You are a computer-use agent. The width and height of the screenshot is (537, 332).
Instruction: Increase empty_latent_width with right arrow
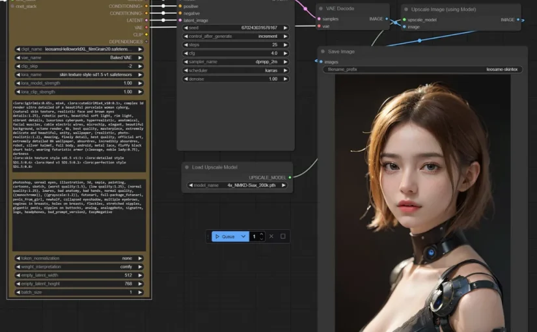click(x=139, y=275)
